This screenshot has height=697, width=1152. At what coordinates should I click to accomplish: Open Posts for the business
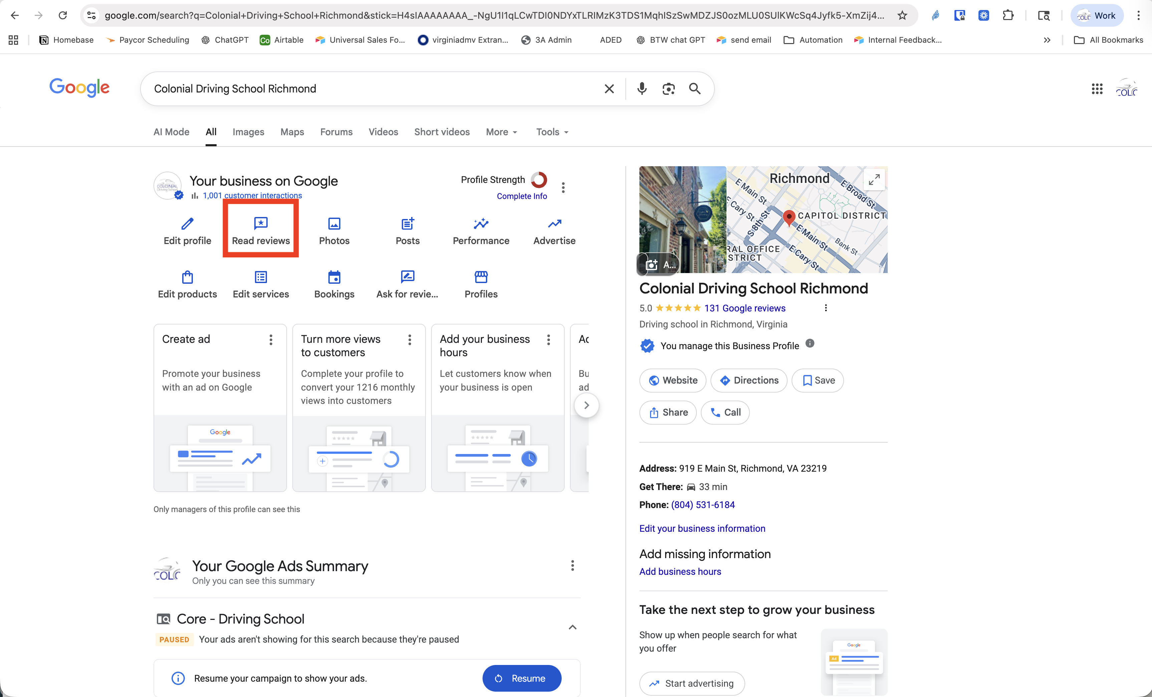coord(408,231)
